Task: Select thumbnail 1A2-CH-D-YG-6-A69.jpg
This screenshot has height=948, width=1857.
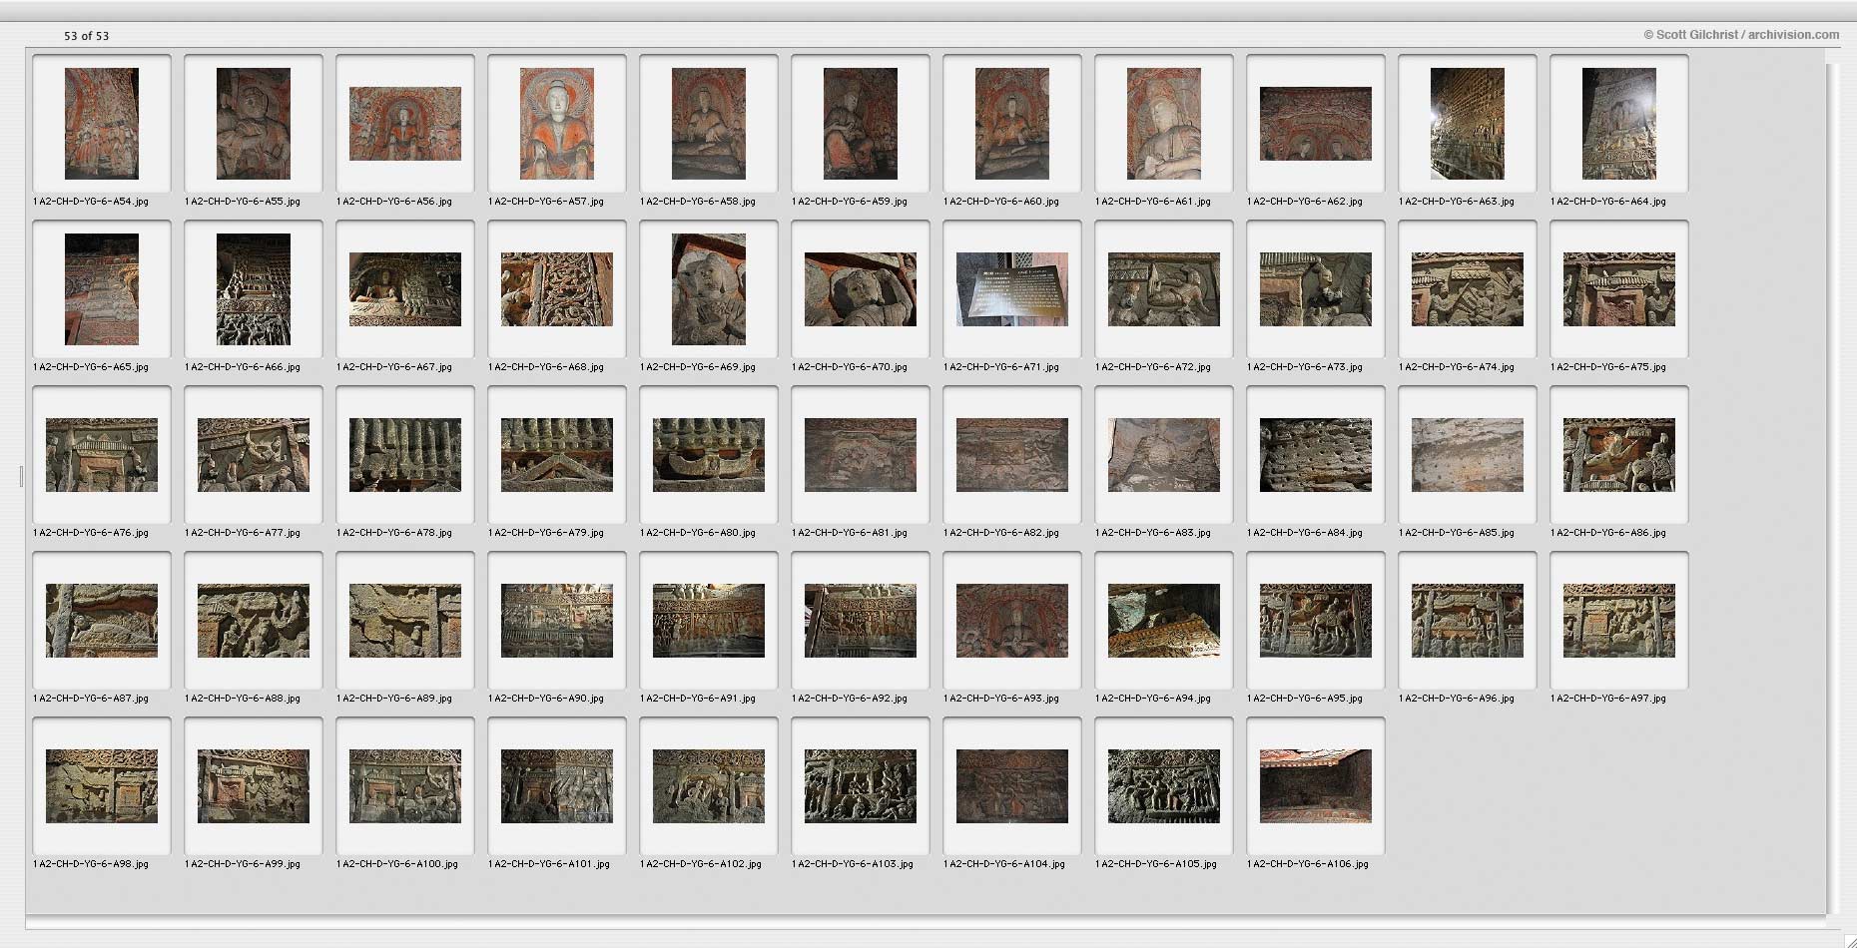Action: click(709, 289)
